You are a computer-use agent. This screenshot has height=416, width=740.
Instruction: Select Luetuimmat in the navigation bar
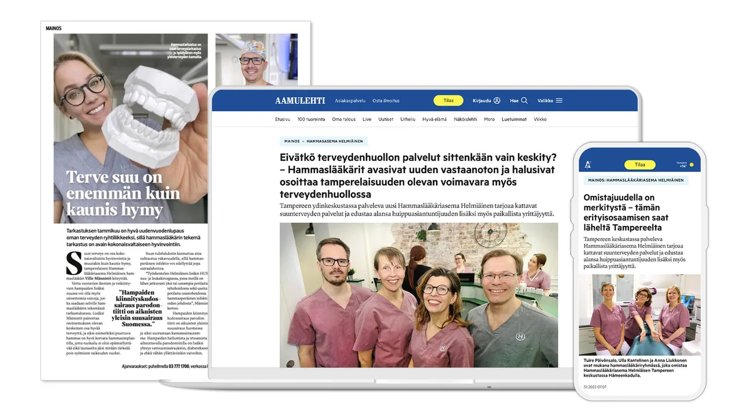(x=514, y=120)
